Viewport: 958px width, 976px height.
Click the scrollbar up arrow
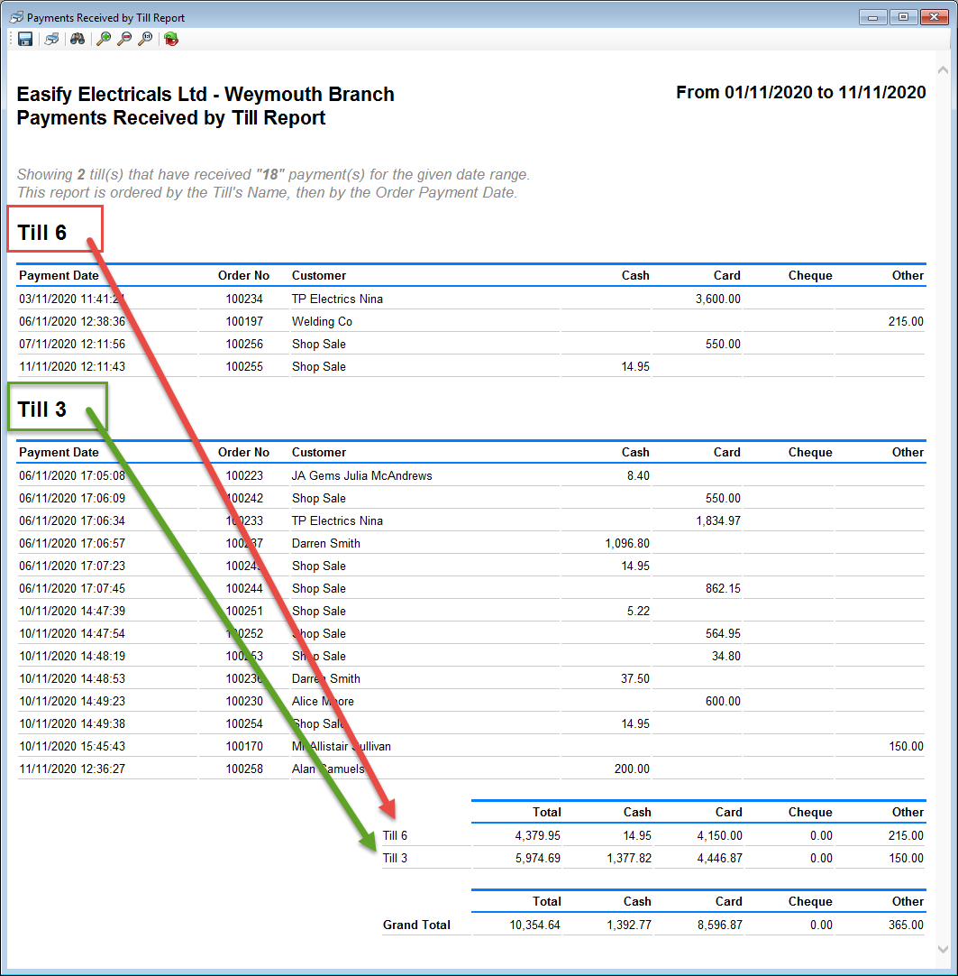tap(944, 68)
